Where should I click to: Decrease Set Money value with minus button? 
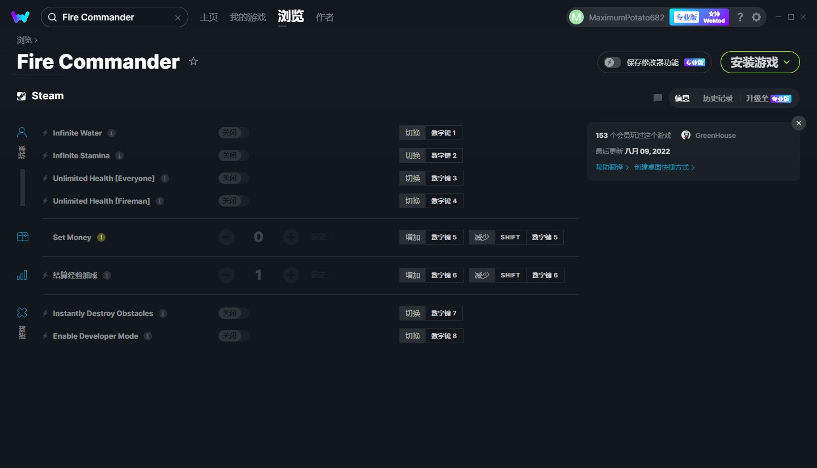point(226,237)
